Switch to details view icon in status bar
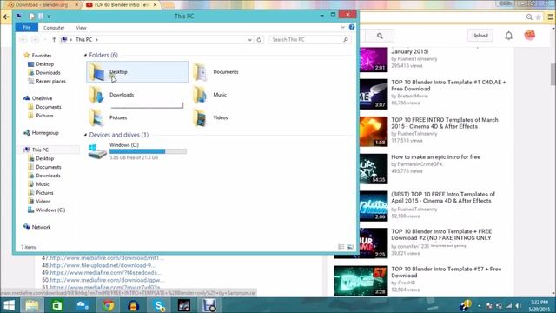 tap(341, 247)
